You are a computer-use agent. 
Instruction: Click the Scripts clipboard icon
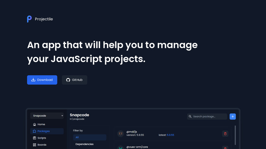(x=35, y=138)
